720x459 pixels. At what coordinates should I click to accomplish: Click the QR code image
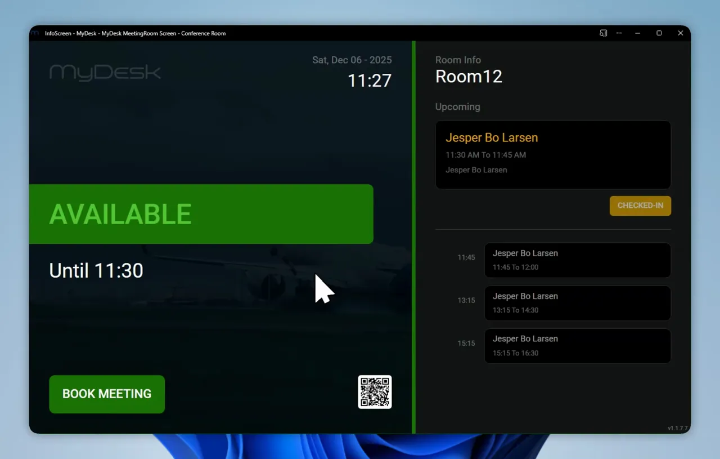click(375, 392)
